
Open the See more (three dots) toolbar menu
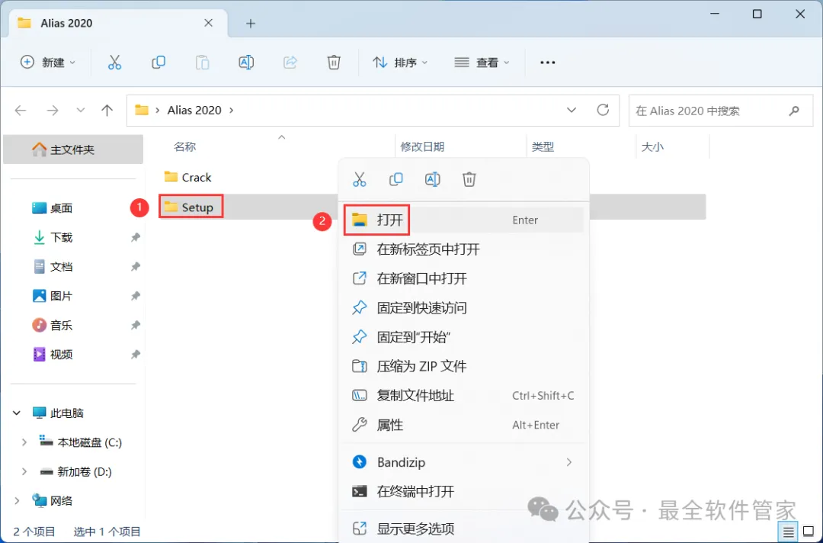[x=547, y=63]
